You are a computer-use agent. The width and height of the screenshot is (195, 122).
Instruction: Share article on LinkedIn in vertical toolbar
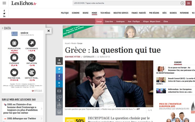click(59, 84)
